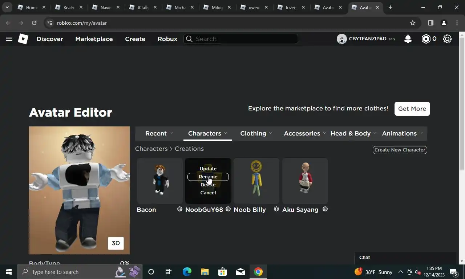Screen dimensions: 465x279
Task: Click Characters breadcrumb link
Action: click(151, 149)
